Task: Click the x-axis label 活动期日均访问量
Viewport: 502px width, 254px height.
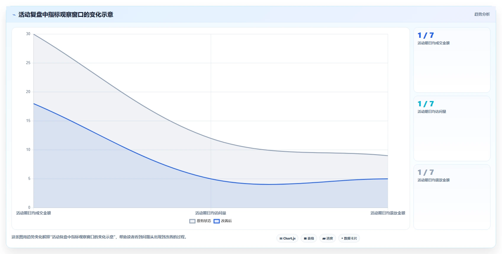Action: (211, 213)
